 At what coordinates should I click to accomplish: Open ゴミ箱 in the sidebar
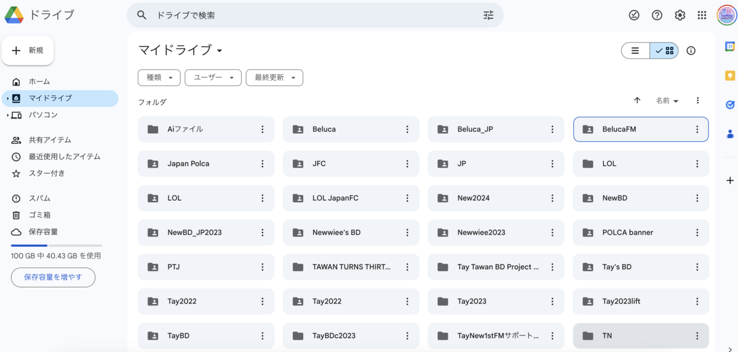click(60, 215)
